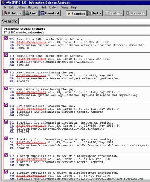Follow ASLIB-Proceedings link in Library suppliers record 9204866
Viewport: 150px width, 182px height.
[31, 159]
